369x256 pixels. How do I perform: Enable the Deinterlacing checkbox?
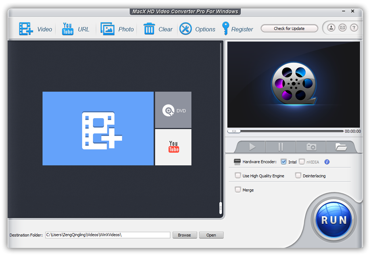(298, 175)
